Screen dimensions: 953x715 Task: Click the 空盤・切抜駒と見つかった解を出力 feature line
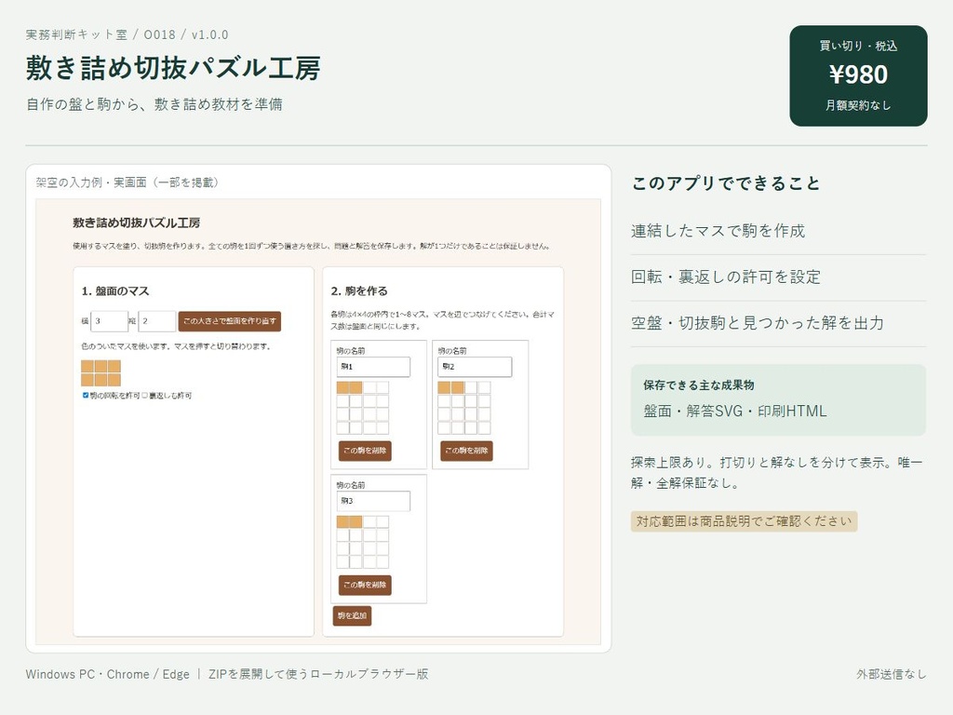coord(758,323)
